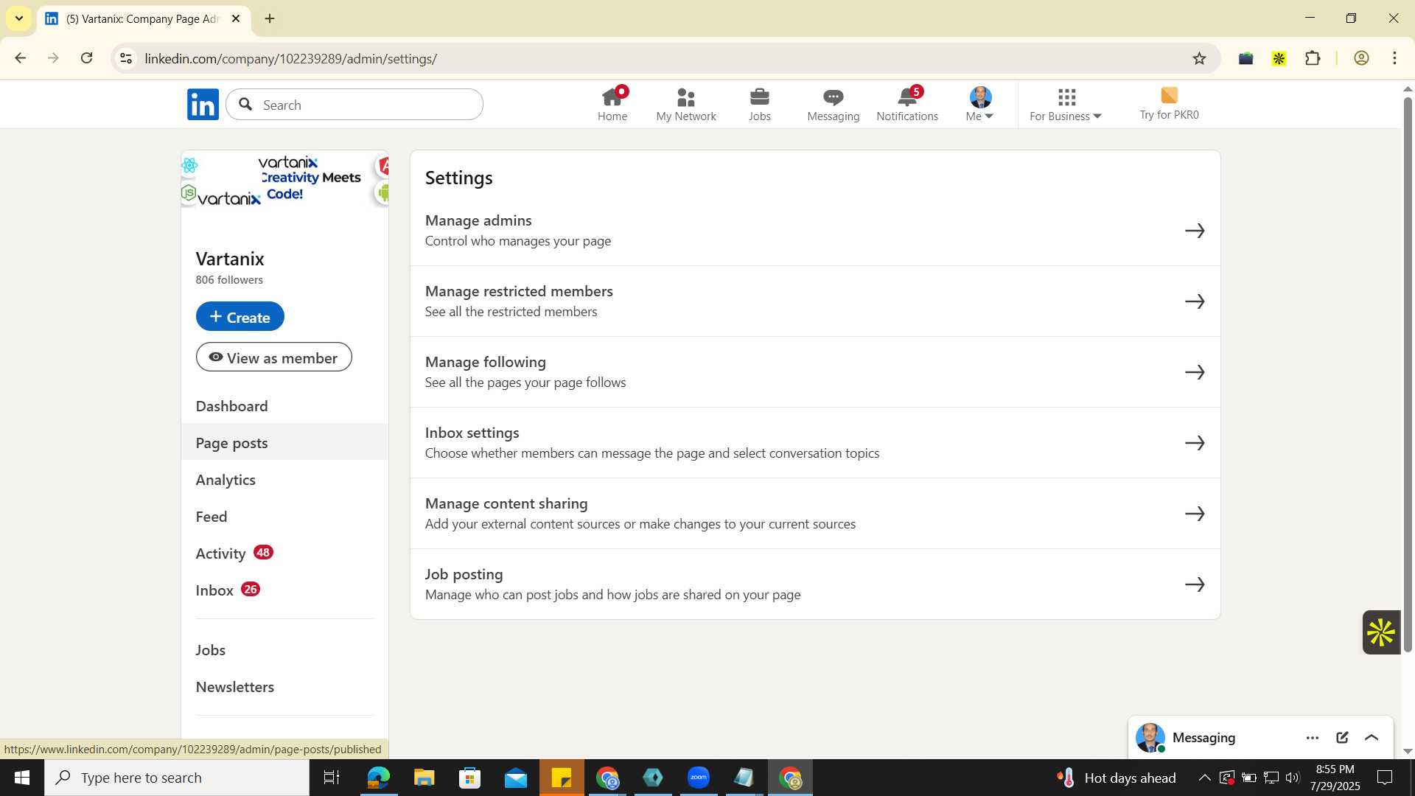Open Chrome profile icon
The width and height of the screenshot is (1415, 796).
pos(1361,58)
